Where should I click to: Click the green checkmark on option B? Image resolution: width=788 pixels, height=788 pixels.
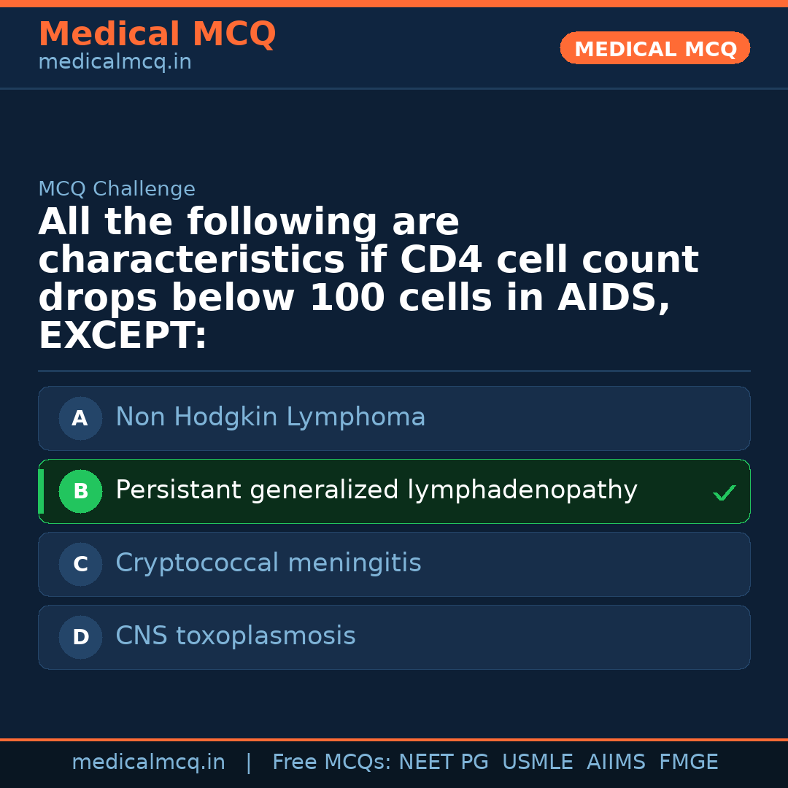point(724,493)
